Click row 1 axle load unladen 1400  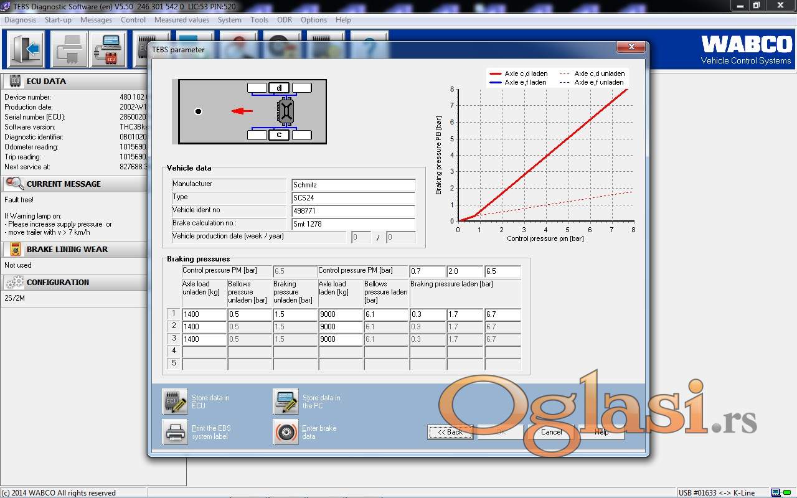(x=204, y=314)
